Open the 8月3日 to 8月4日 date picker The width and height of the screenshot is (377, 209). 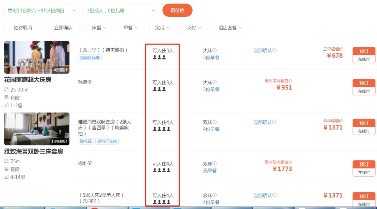tap(41, 10)
